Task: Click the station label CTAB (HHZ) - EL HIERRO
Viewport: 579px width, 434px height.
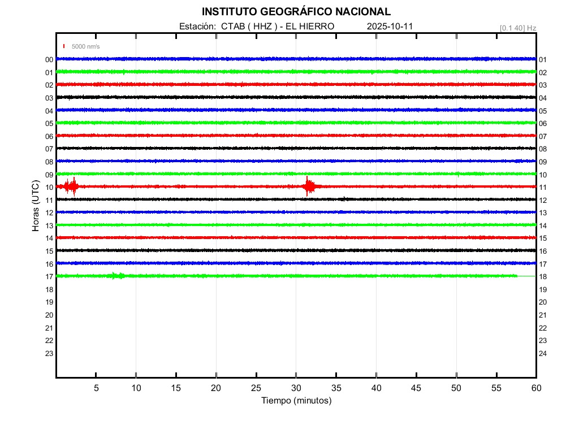Action: pyautogui.click(x=256, y=27)
